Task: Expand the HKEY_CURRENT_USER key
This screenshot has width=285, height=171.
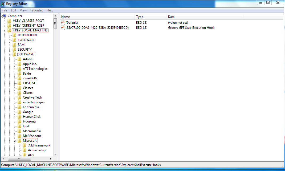Action: [x=5, y=26]
